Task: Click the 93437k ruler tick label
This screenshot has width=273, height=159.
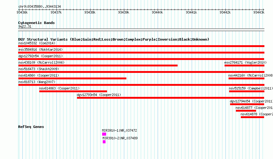Action: point(56,12)
